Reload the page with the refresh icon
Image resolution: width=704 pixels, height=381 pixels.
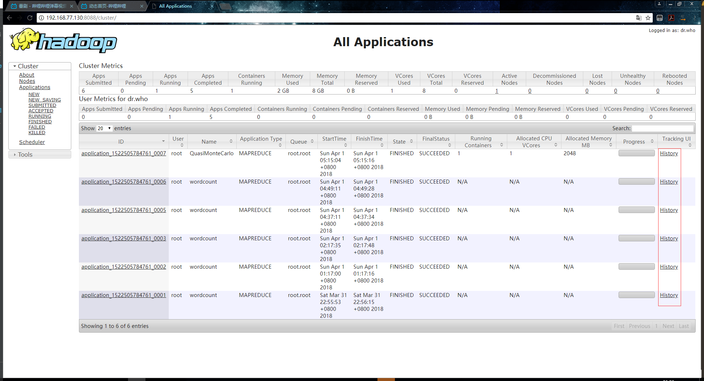[x=30, y=18]
